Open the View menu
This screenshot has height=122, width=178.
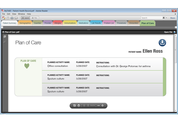click(14, 14)
